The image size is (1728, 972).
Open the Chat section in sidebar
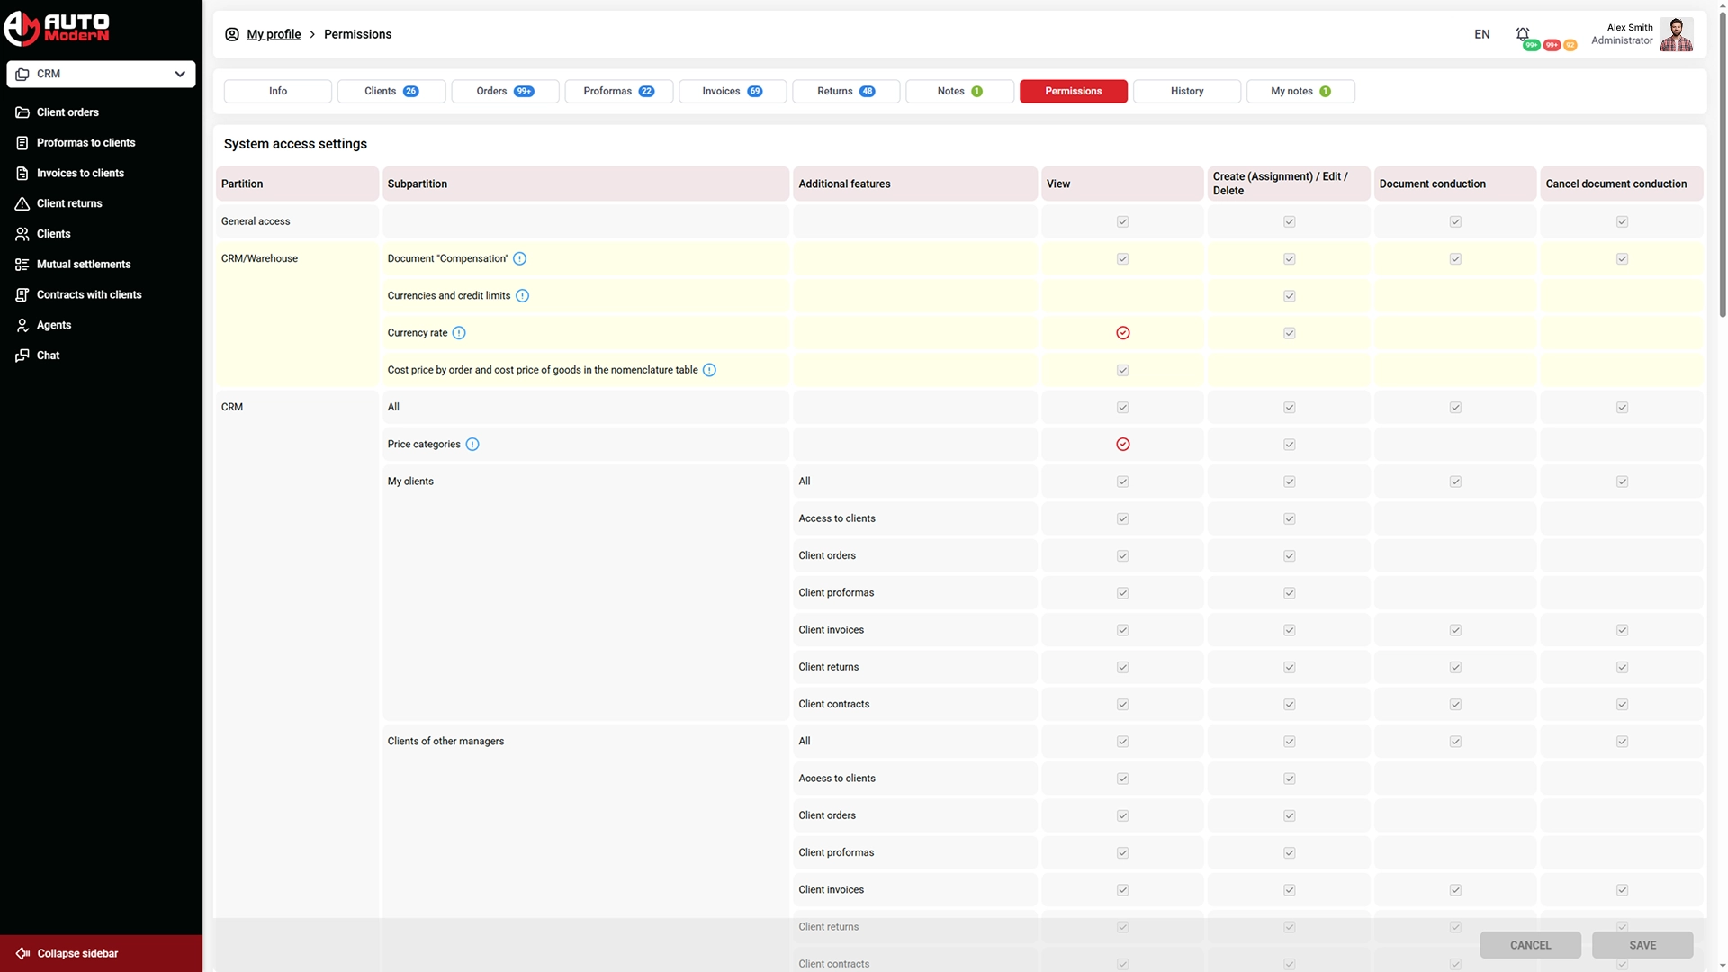[x=47, y=355]
